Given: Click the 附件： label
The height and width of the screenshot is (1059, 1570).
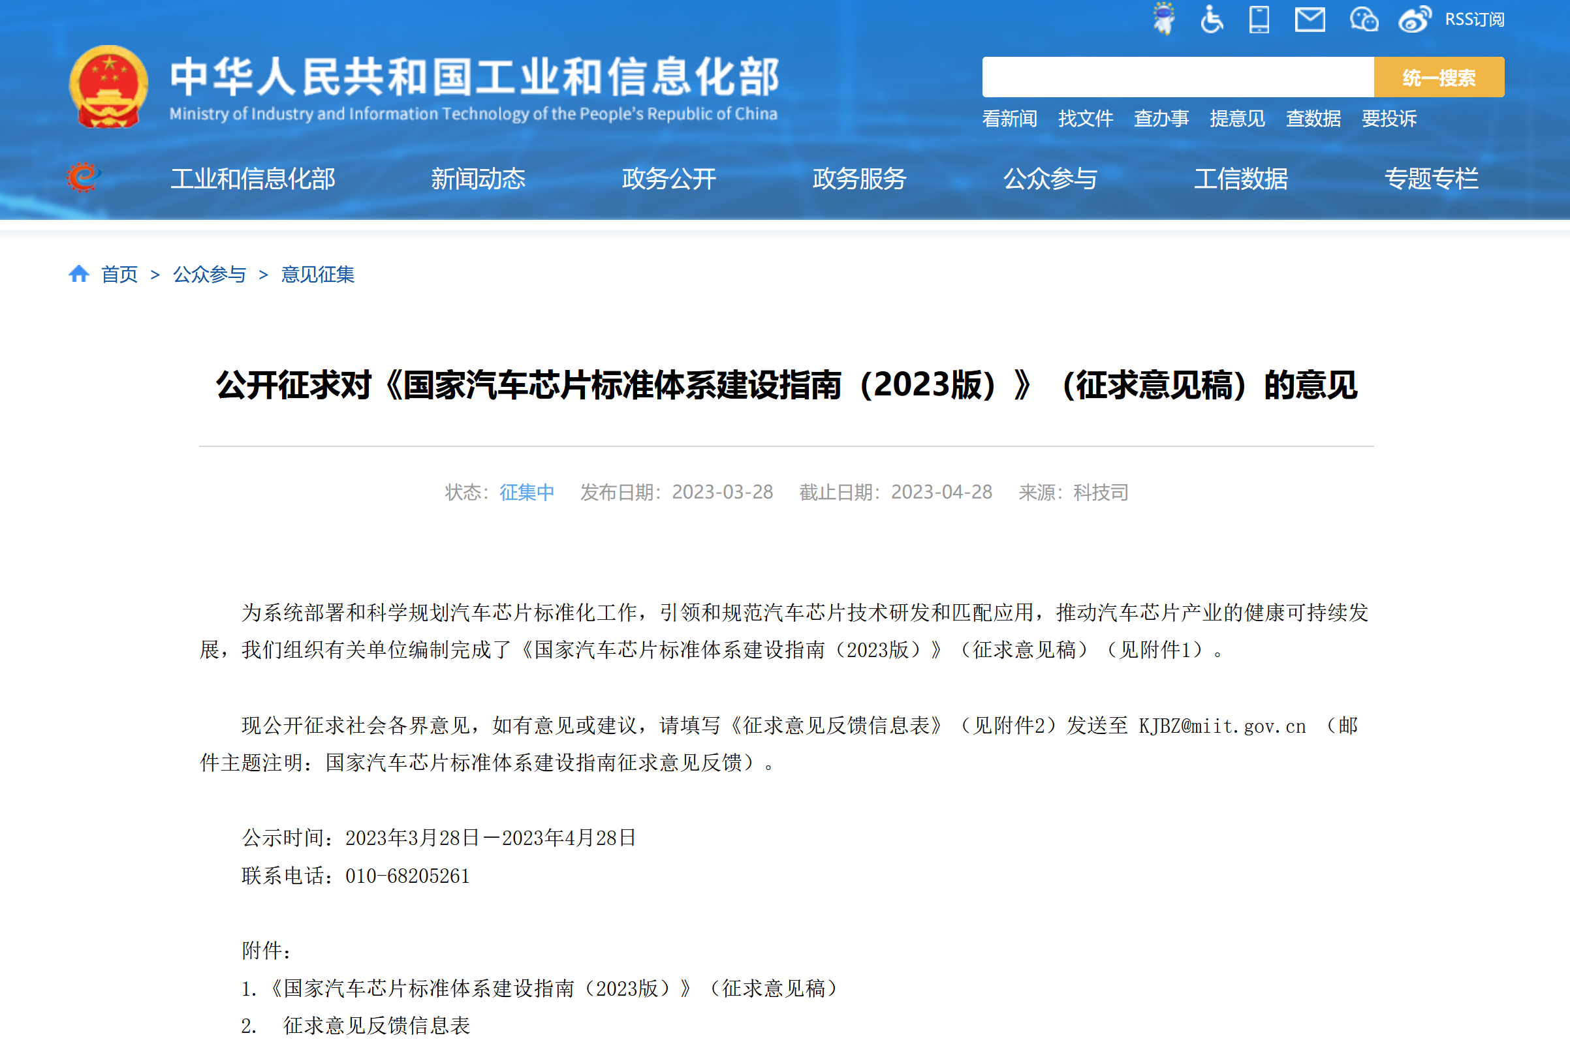Looking at the screenshot, I should (268, 951).
